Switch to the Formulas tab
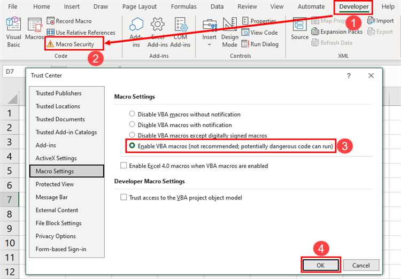This screenshot has width=401, height=279. (183, 6)
